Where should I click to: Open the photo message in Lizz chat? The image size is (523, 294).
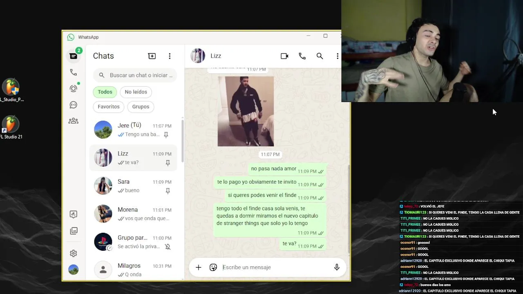click(246, 111)
